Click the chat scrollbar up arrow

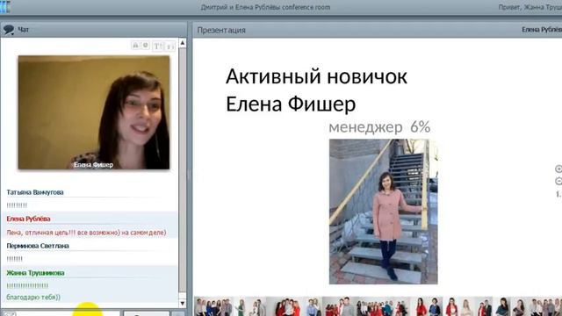183,43
